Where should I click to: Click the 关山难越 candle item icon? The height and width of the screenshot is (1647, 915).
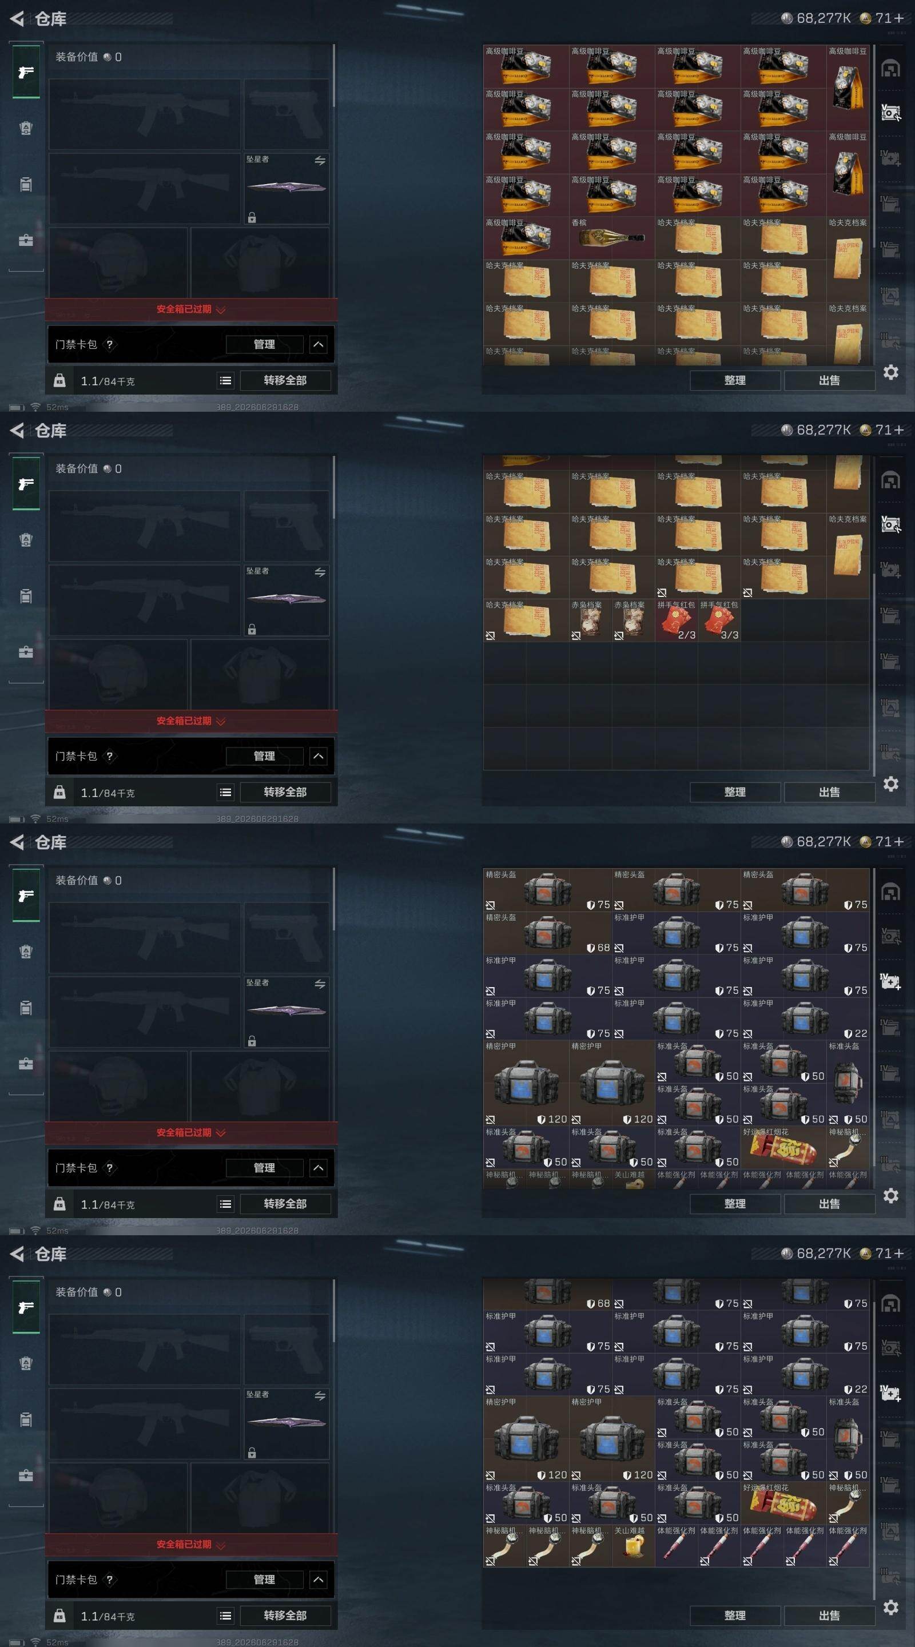click(633, 1546)
